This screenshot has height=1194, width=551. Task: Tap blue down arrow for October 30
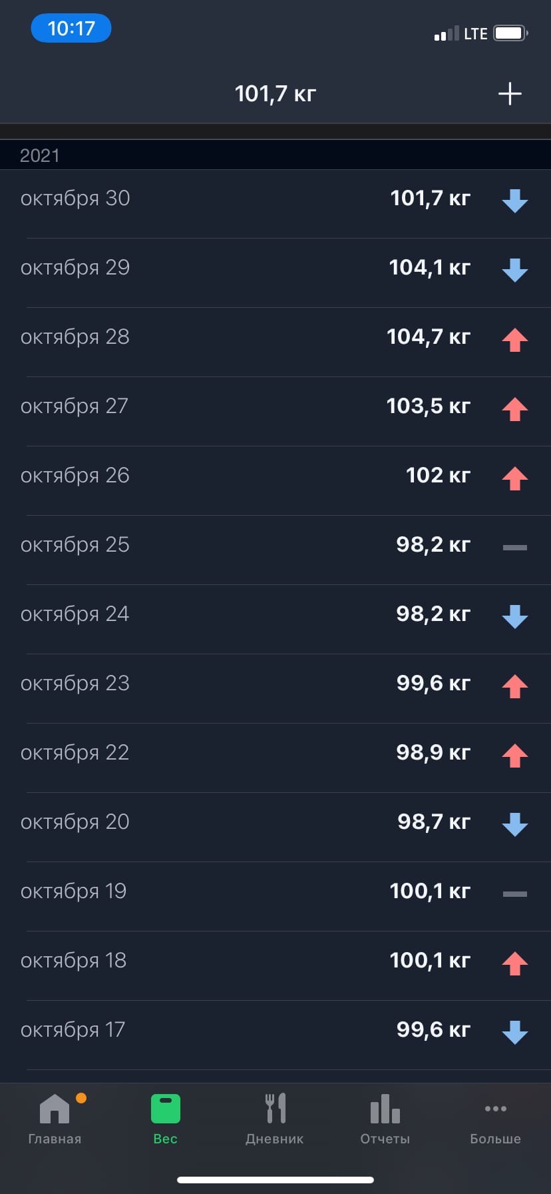[514, 201]
